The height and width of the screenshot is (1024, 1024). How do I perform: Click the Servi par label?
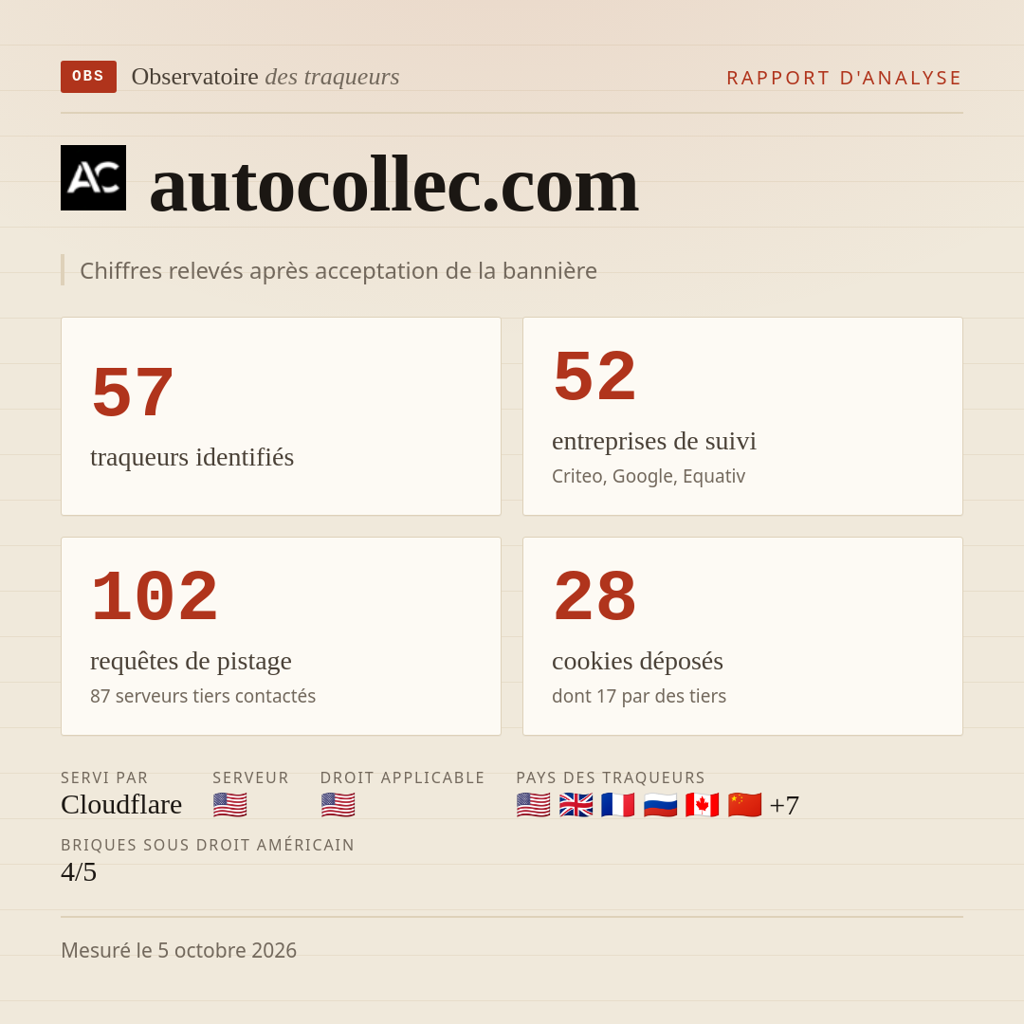click(x=104, y=777)
